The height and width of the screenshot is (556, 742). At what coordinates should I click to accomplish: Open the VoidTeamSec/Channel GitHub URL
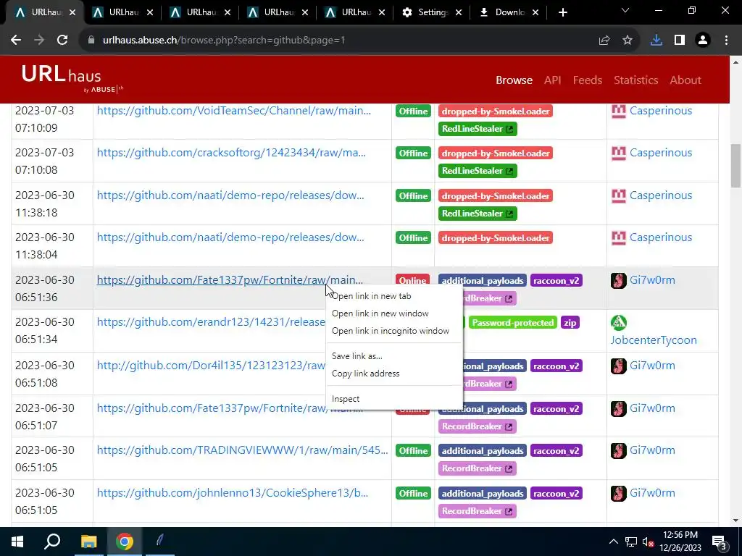coord(234,111)
